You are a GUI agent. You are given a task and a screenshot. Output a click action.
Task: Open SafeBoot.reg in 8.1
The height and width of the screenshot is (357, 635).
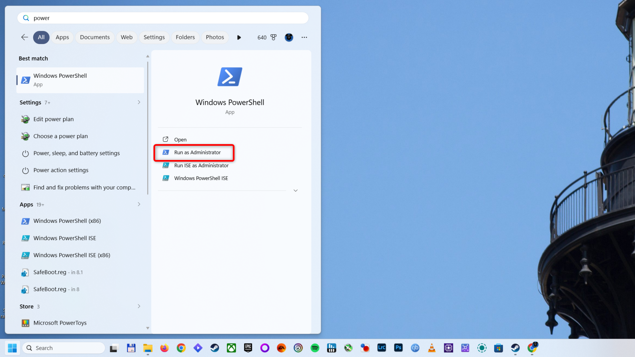point(80,272)
